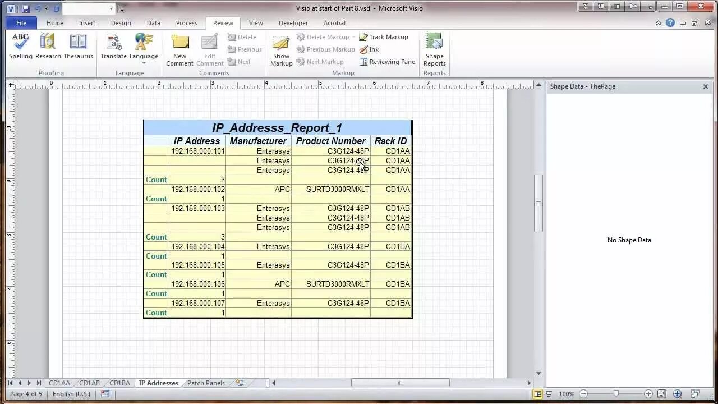Go to the Previous comment
Image resolution: width=718 pixels, height=404 pixels.
pyautogui.click(x=245, y=49)
